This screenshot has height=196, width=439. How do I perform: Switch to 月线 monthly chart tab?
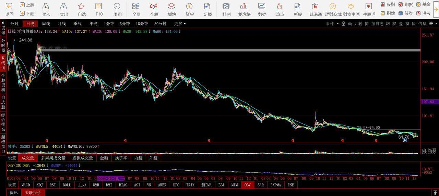(x=62, y=24)
